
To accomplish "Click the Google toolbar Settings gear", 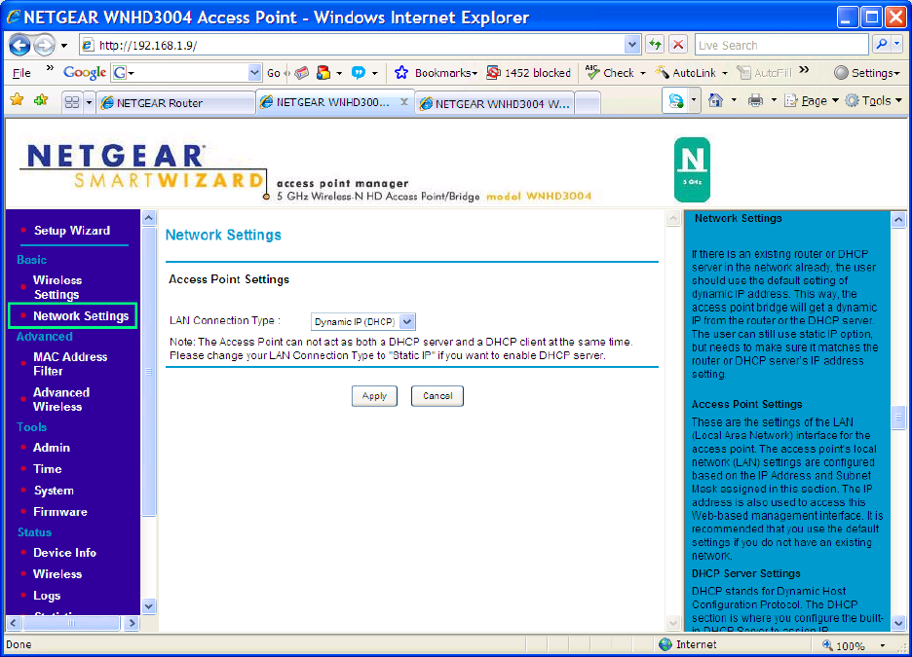I will [x=841, y=73].
